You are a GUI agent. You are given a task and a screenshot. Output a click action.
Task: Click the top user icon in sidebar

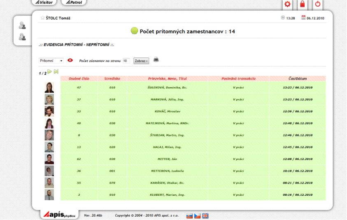23,25
